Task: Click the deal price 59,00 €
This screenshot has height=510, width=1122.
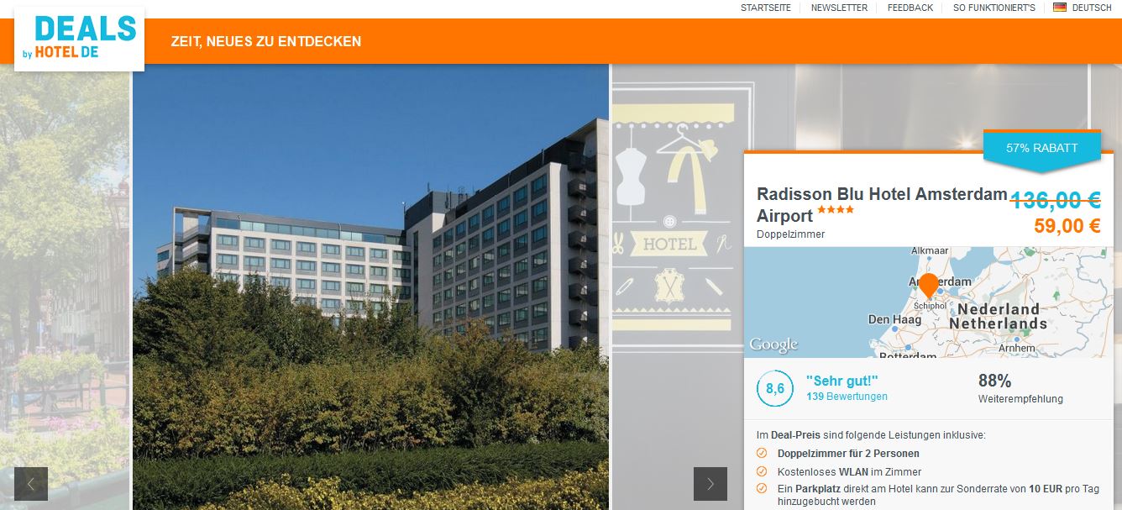Action: click(x=1067, y=225)
